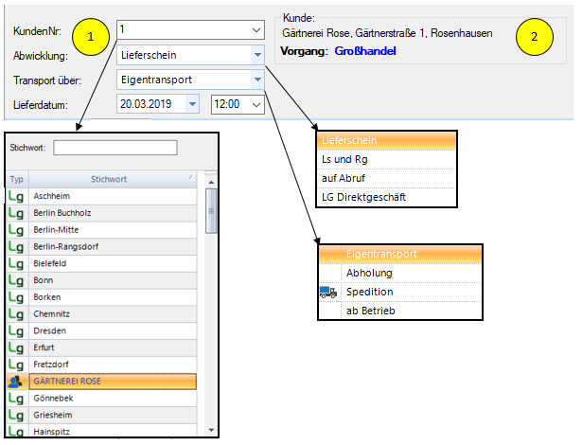Click the Lg icon beside Aschheim
The width and height of the screenshot is (582, 445).
click(x=16, y=196)
